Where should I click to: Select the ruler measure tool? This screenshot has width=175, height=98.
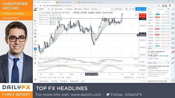click(35, 41)
